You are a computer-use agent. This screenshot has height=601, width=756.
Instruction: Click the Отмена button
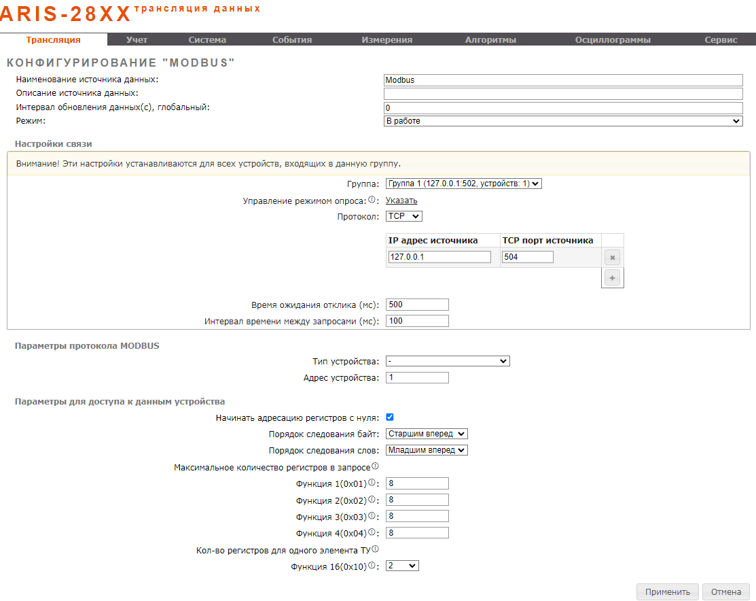(x=725, y=592)
